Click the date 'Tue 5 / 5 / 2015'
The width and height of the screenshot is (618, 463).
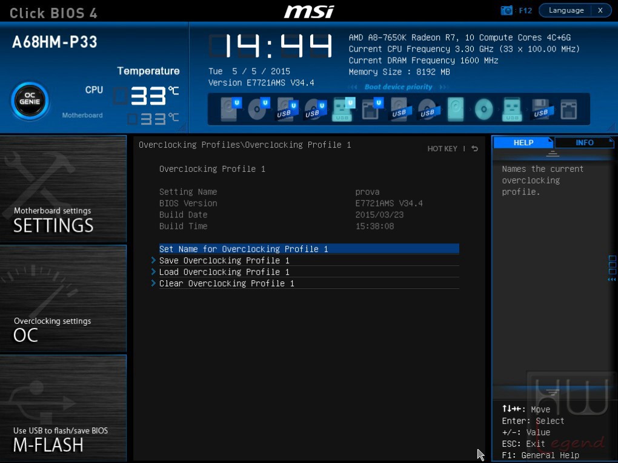click(249, 71)
